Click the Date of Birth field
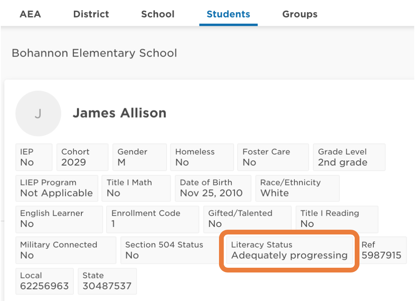The height and width of the screenshot is (301, 415). tap(213, 188)
